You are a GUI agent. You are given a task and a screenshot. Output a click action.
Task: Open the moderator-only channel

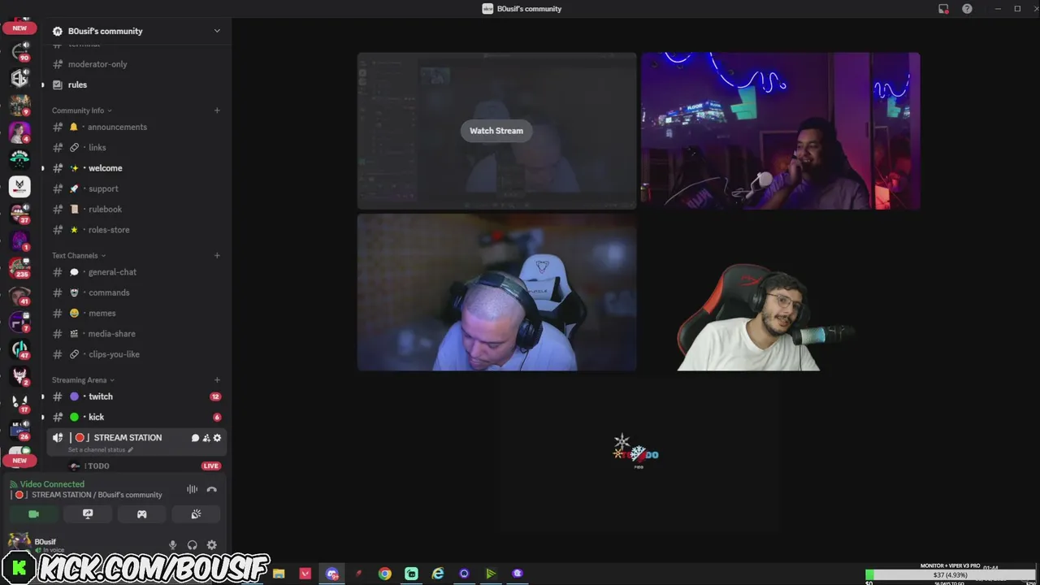tap(136, 64)
